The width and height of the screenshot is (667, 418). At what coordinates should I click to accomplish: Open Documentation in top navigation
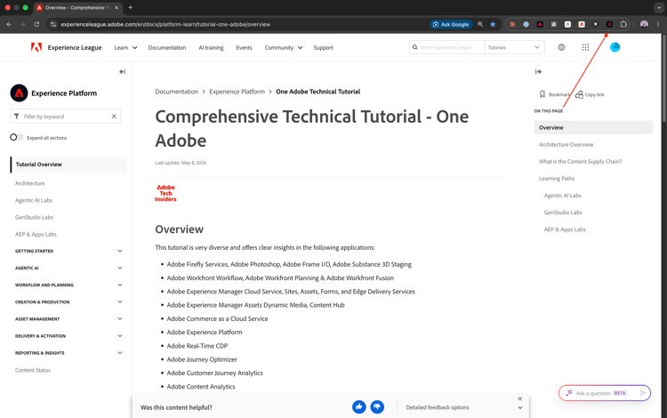[167, 48]
